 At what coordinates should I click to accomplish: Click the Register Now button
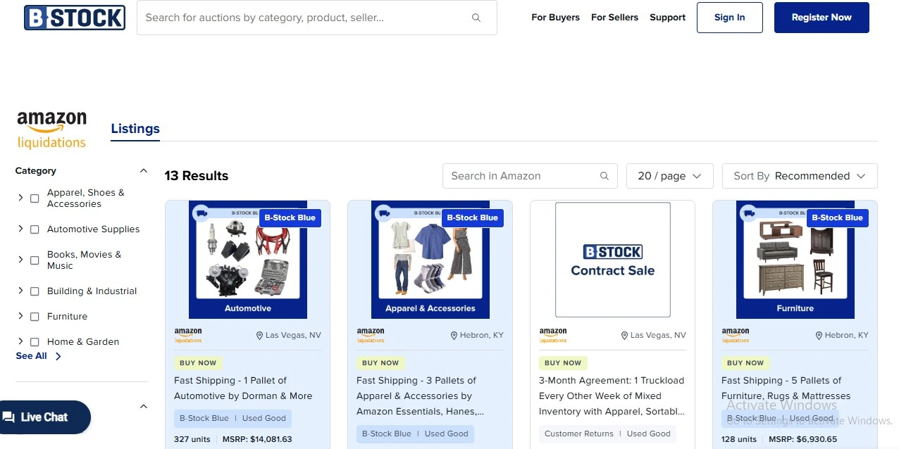pos(821,18)
